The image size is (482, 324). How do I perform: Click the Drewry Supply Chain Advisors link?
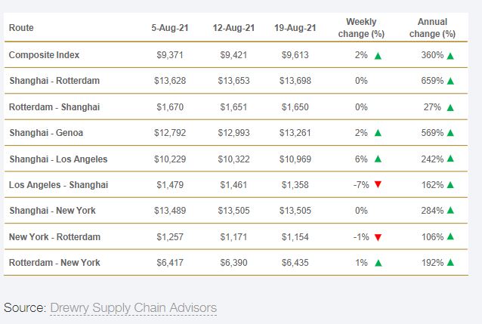click(133, 307)
